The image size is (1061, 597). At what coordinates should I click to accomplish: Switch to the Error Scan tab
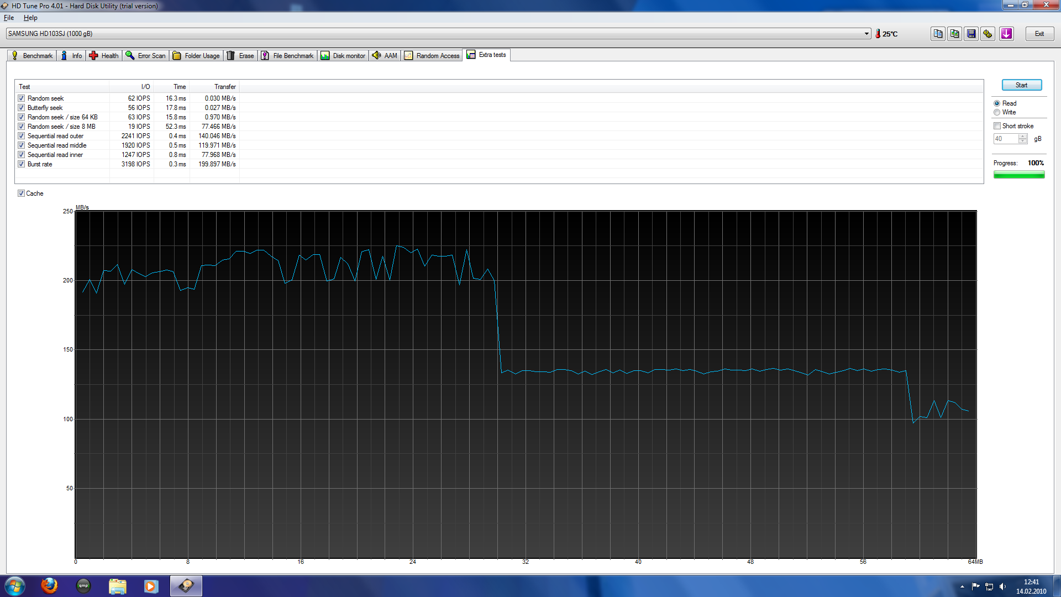(146, 56)
